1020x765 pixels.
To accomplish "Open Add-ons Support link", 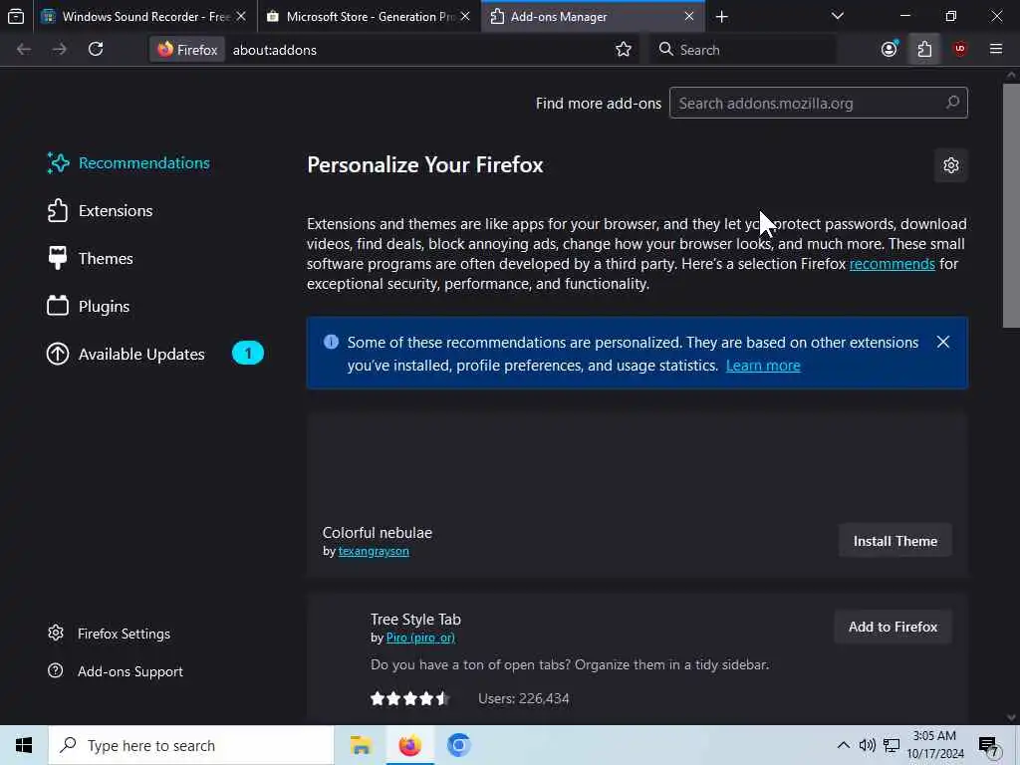I will click(116, 671).
